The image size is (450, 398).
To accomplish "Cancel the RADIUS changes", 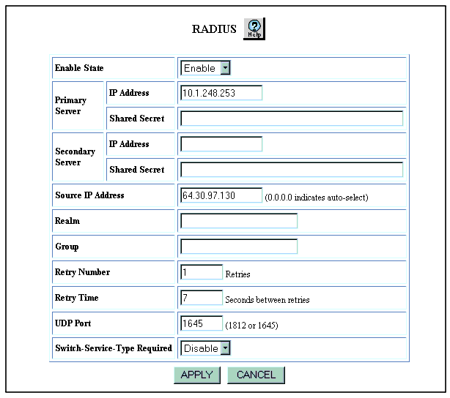I will (256, 375).
